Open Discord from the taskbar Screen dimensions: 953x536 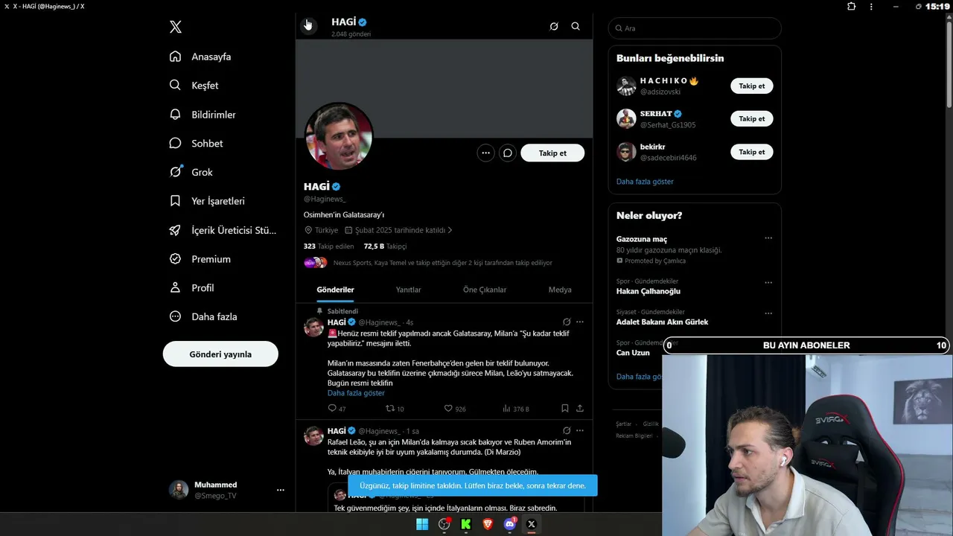click(x=510, y=524)
